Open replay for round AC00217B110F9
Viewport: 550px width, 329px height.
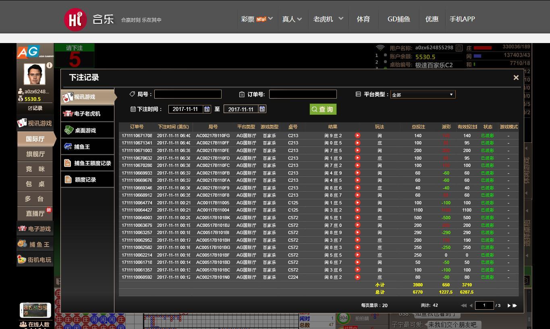357,188
